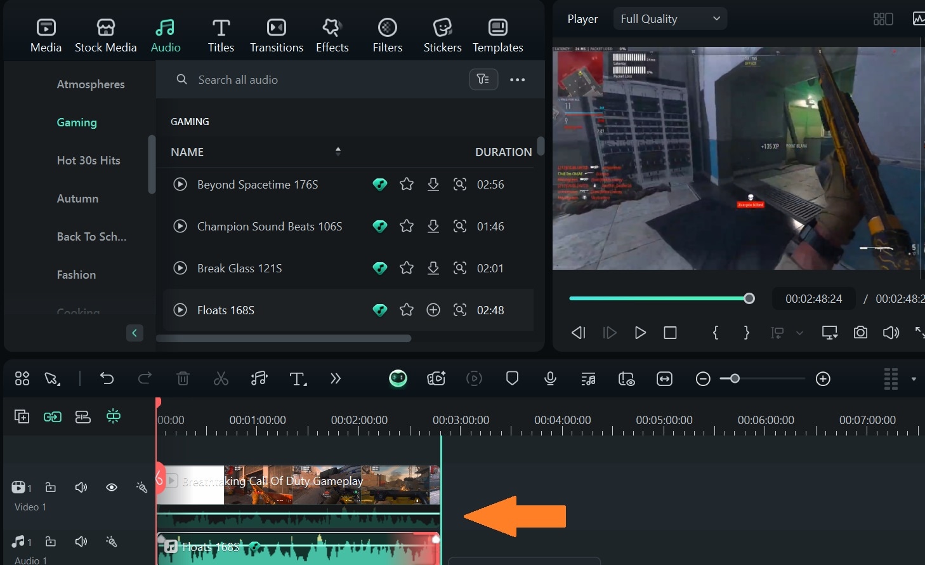Expand more timeline tools chevron
925x565 pixels.
[336, 379]
